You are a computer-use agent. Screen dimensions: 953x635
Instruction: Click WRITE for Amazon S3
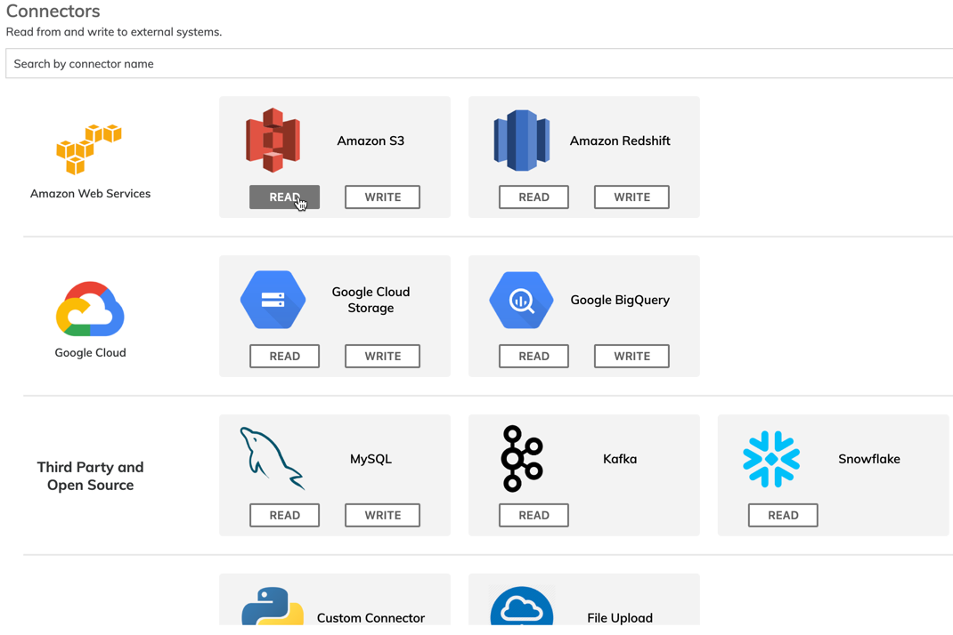(x=382, y=197)
